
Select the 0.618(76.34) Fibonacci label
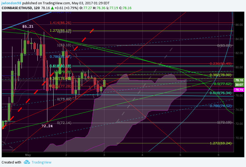(221, 93)
